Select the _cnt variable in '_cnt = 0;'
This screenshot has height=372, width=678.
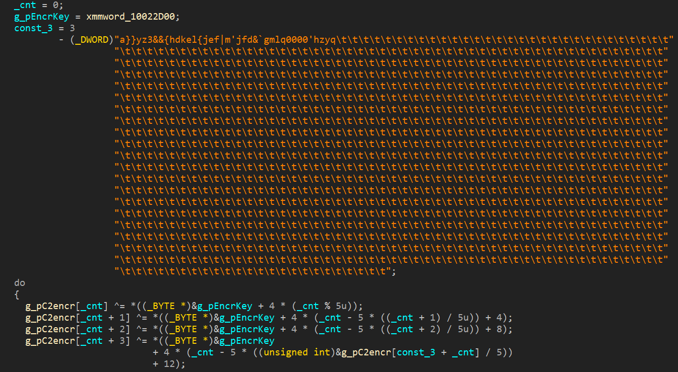tap(25, 5)
